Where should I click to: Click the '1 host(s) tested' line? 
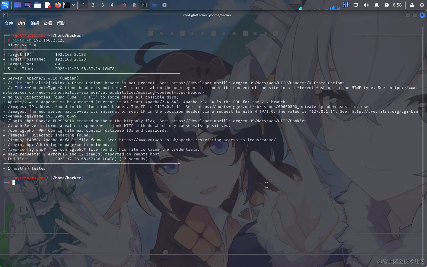(24, 169)
